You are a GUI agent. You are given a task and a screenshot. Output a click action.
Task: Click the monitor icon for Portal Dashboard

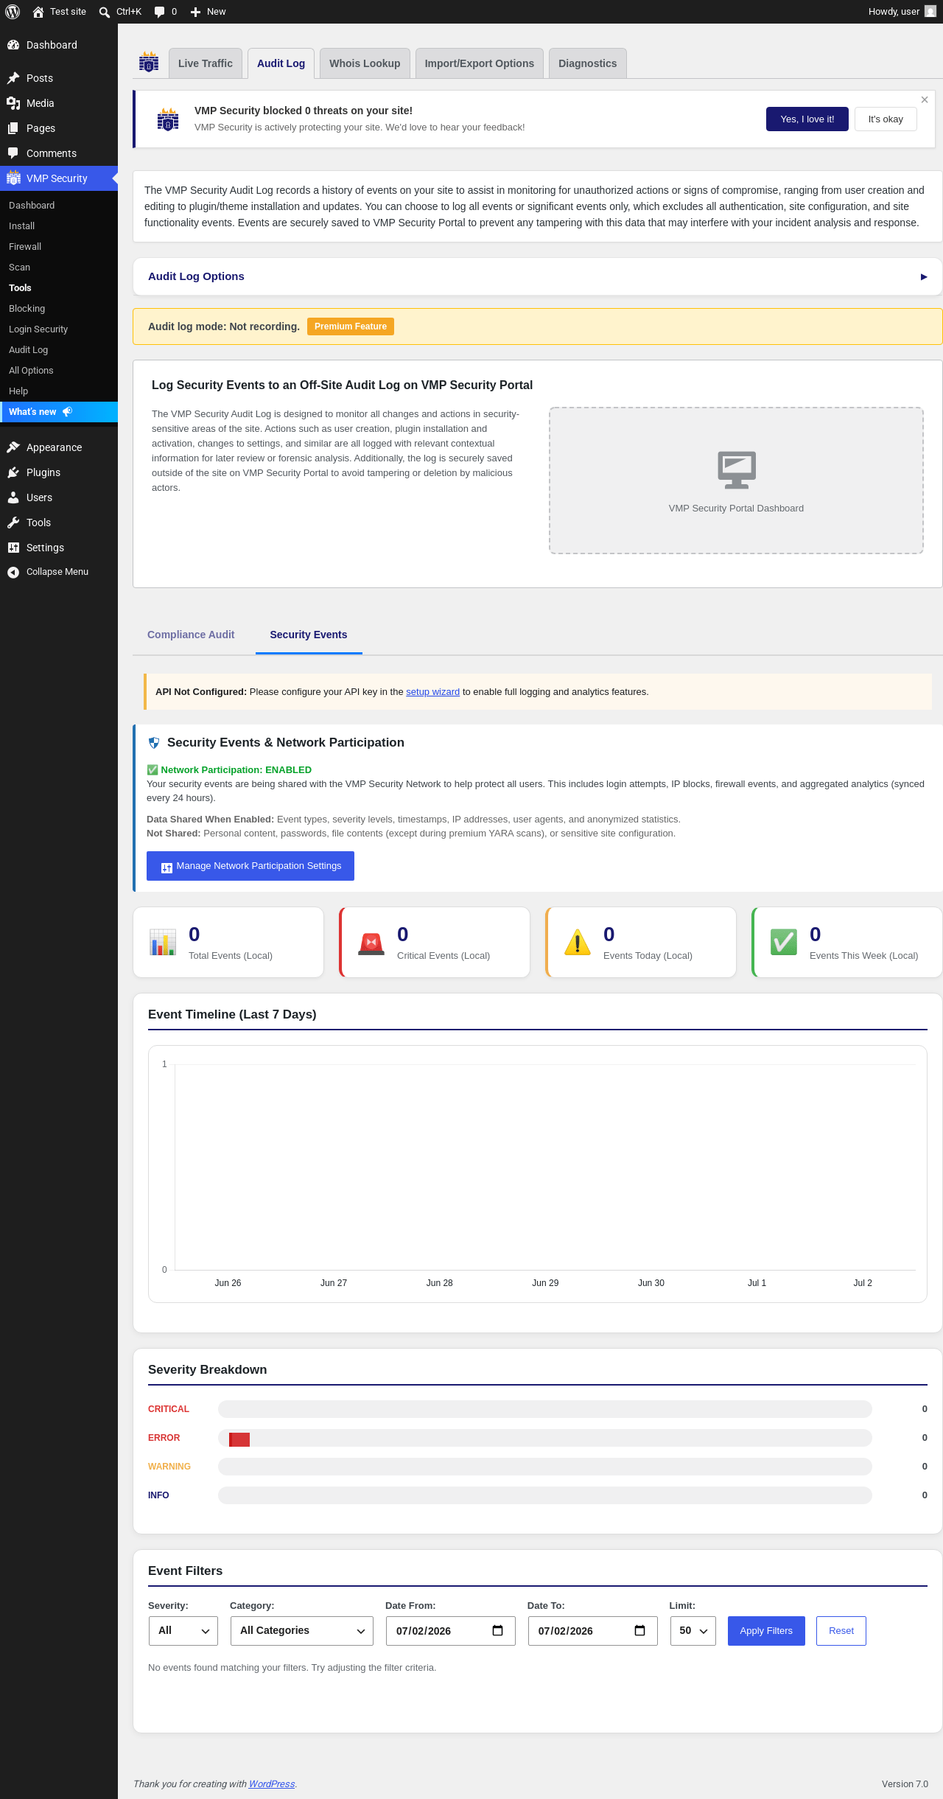737,469
